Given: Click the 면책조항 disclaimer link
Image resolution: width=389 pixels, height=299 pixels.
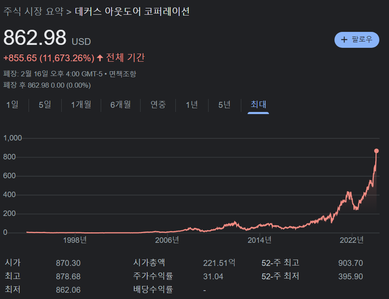Looking at the screenshot, I should pyautogui.click(x=123, y=74).
